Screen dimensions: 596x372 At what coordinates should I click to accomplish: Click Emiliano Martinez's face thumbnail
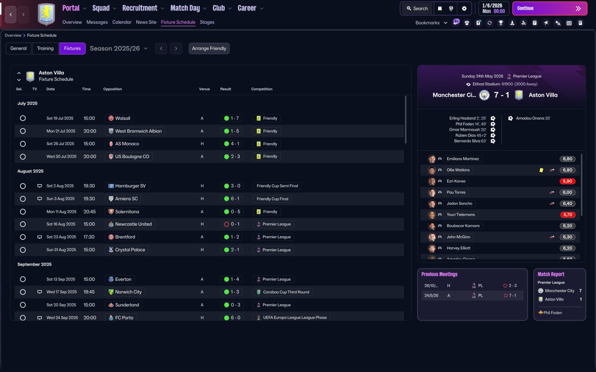point(432,159)
